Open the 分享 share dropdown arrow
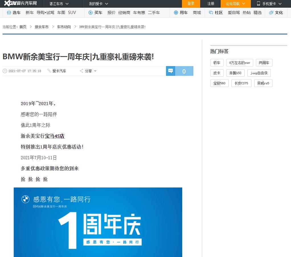The image size is (291, 257). pos(95,71)
